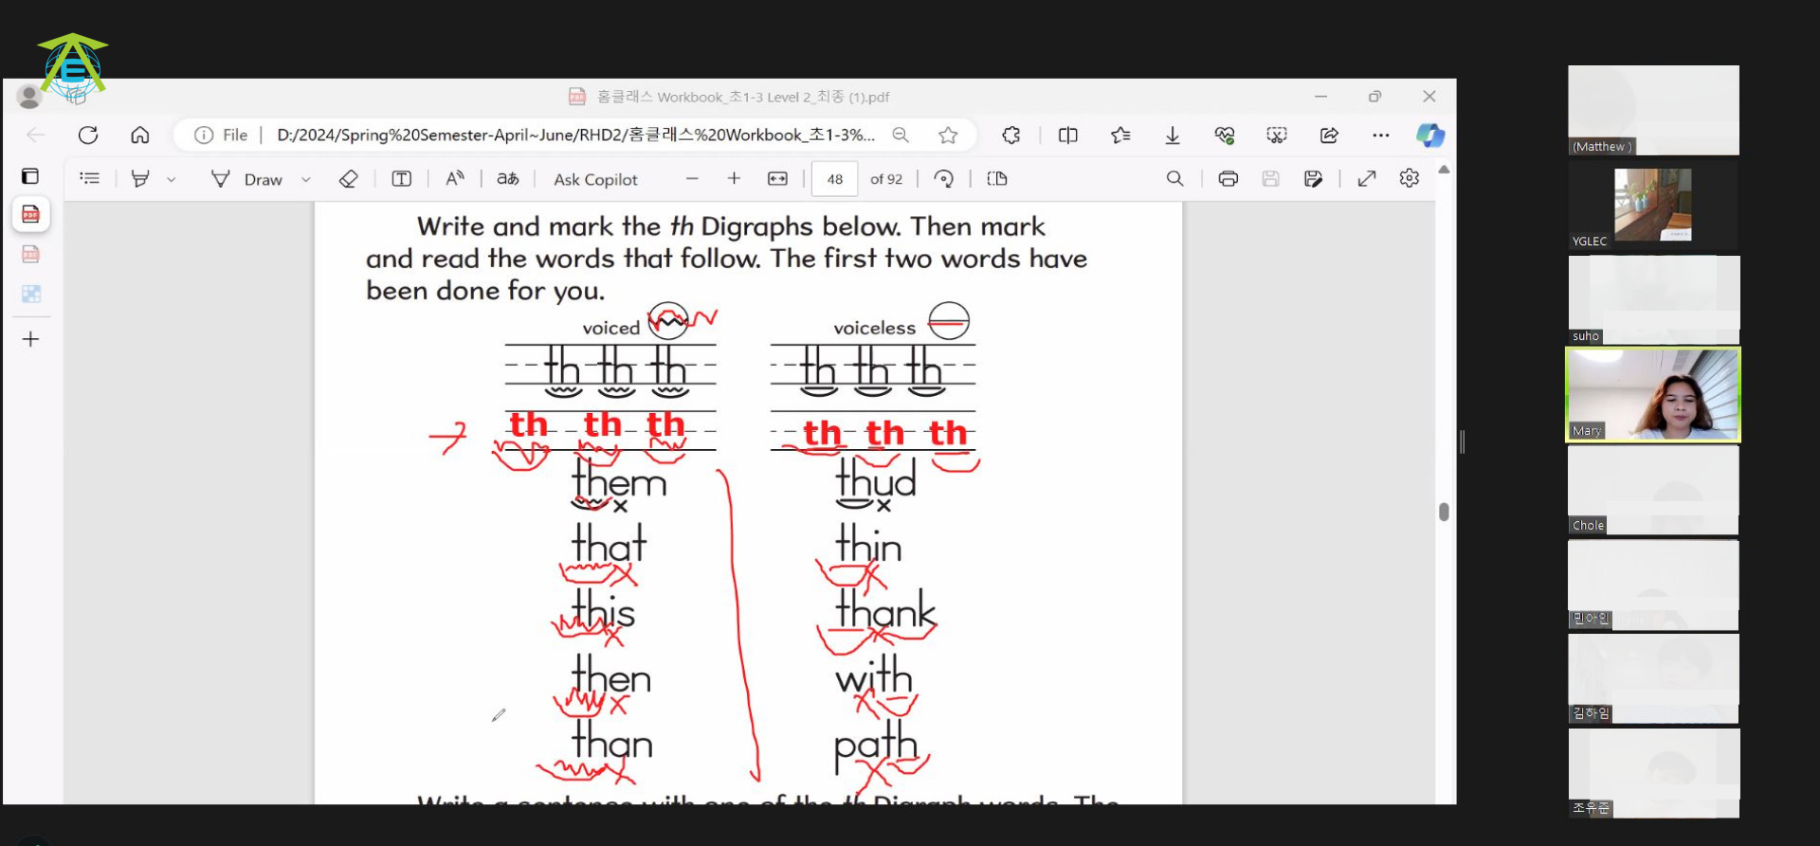Screen dimensions: 1820x846
Task: Click the Translate icon
Action: [508, 178]
